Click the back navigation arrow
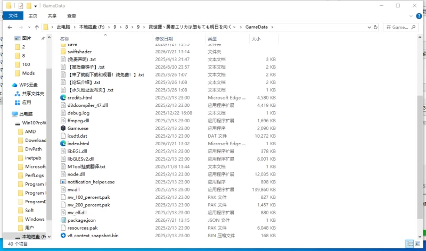Image resolution: width=426 pixels, height=251 pixels. point(10,27)
